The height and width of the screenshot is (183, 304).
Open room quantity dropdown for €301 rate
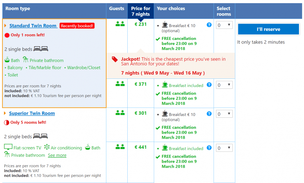(x=224, y=114)
